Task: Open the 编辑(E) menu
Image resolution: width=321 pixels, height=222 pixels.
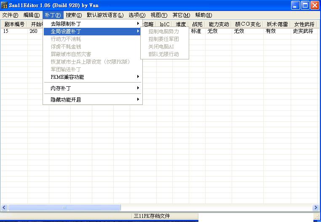Action: click(x=31, y=15)
